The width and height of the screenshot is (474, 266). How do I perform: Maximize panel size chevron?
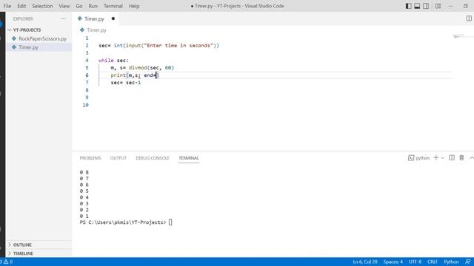(x=471, y=157)
